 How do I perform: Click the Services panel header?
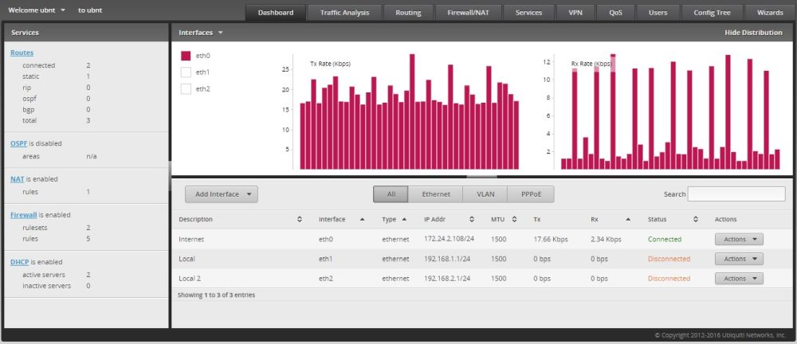[86, 33]
